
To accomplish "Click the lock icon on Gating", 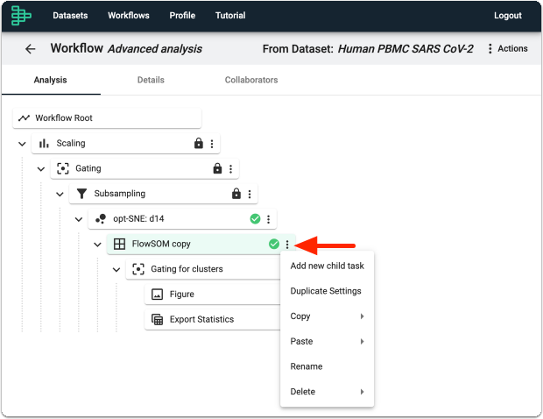I will click(x=217, y=168).
